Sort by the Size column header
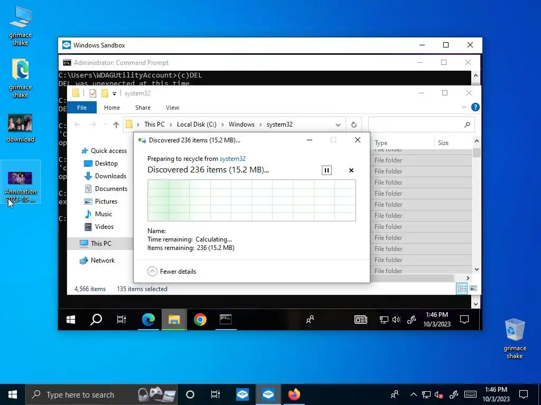 click(x=453, y=142)
